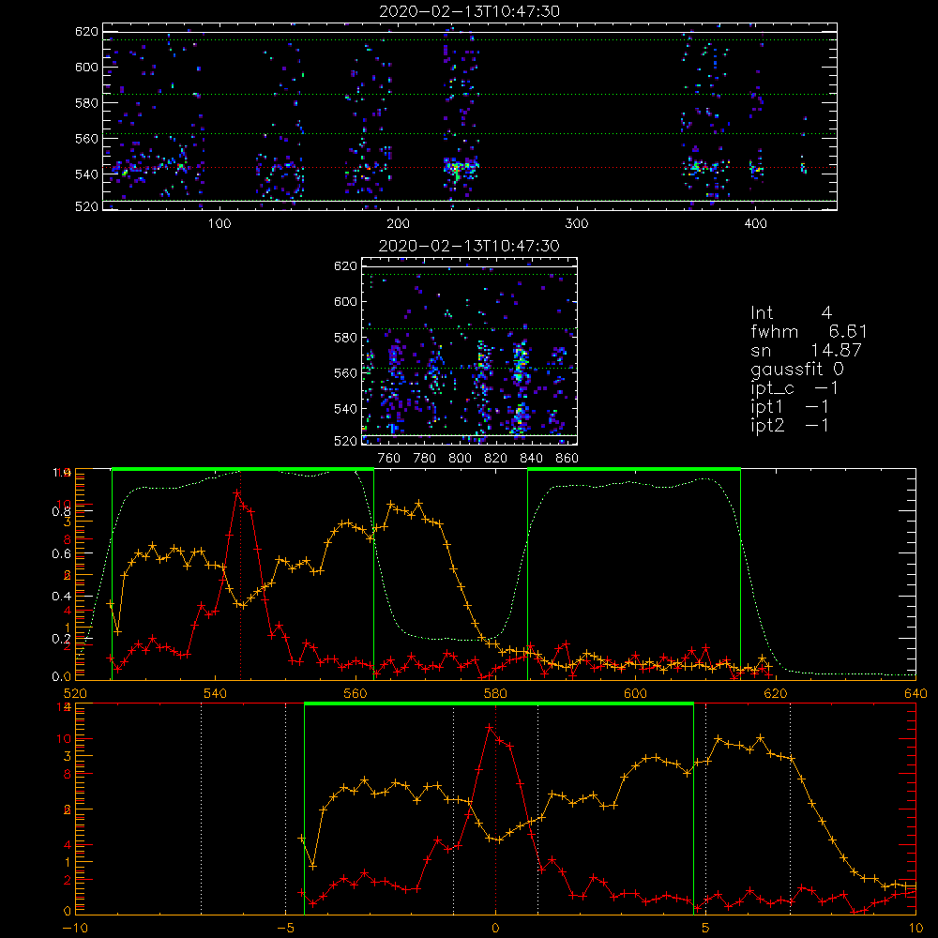The image size is (938, 938).
Task: Select the 'sn 14.87' readout text
Action: click(806, 350)
